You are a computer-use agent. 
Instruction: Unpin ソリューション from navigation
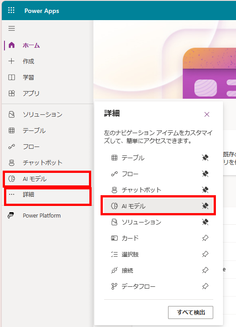pyautogui.click(x=205, y=222)
